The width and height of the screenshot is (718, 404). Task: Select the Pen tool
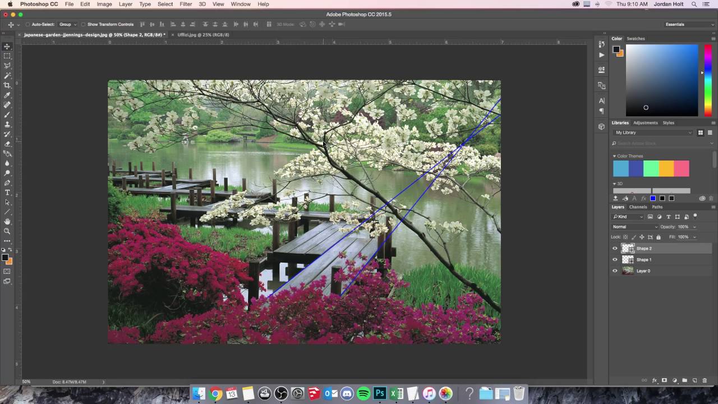click(7, 183)
